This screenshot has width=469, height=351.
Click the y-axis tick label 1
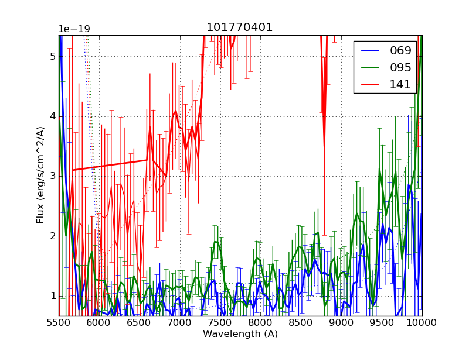click(x=52, y=295)
